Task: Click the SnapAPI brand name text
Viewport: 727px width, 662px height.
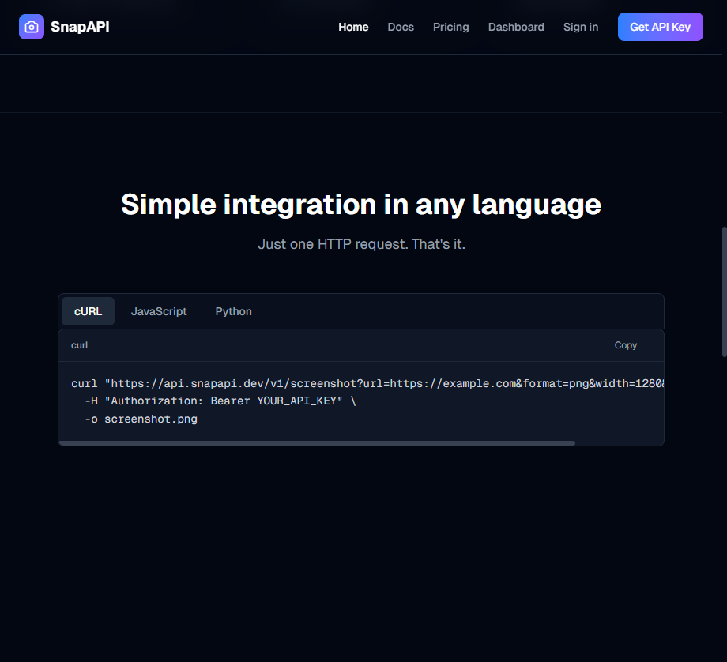Action: coord(79,27)
